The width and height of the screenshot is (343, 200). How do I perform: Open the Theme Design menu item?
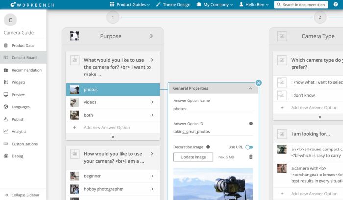[x=173, y=5]
